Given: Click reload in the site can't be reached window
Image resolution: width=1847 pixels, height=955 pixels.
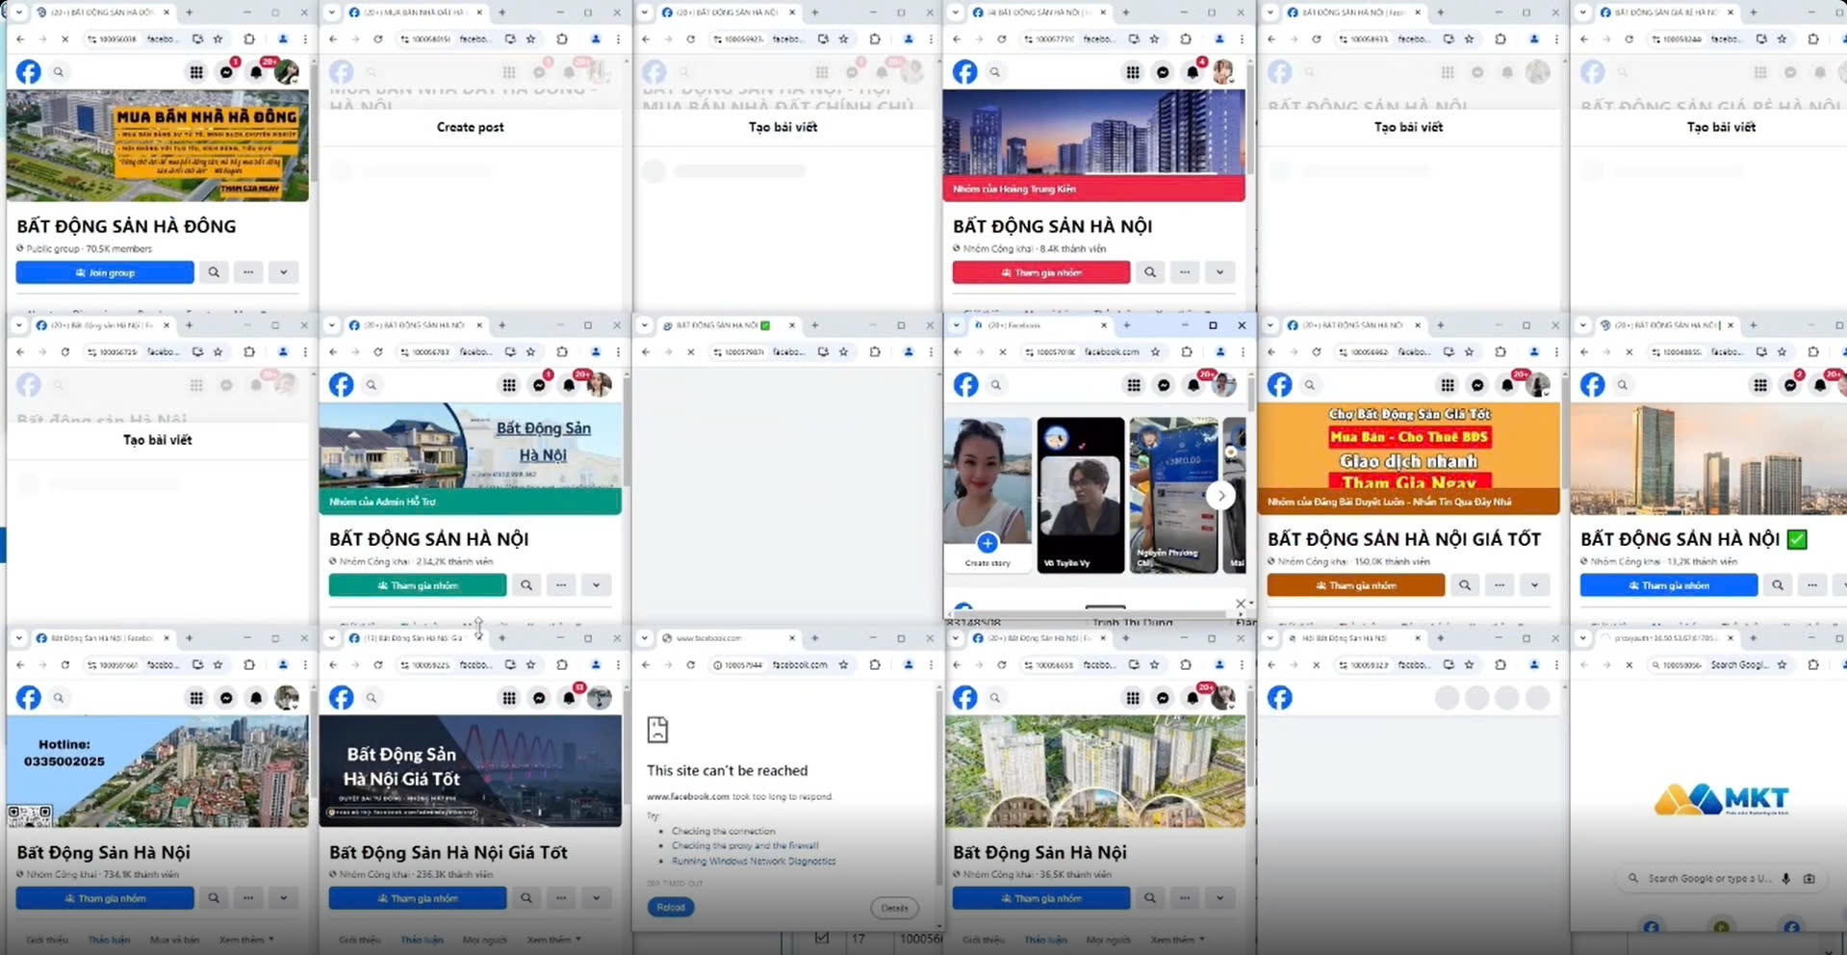Looking at the screenshot, I should (x=691, y=665).
